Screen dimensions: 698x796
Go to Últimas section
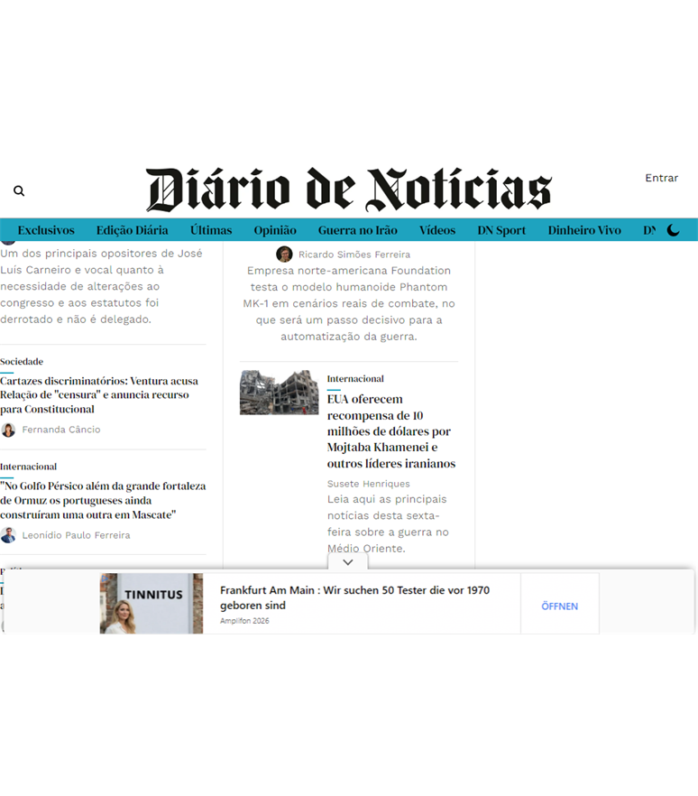211,230
